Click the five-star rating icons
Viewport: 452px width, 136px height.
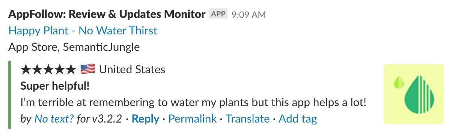point(48,69)
